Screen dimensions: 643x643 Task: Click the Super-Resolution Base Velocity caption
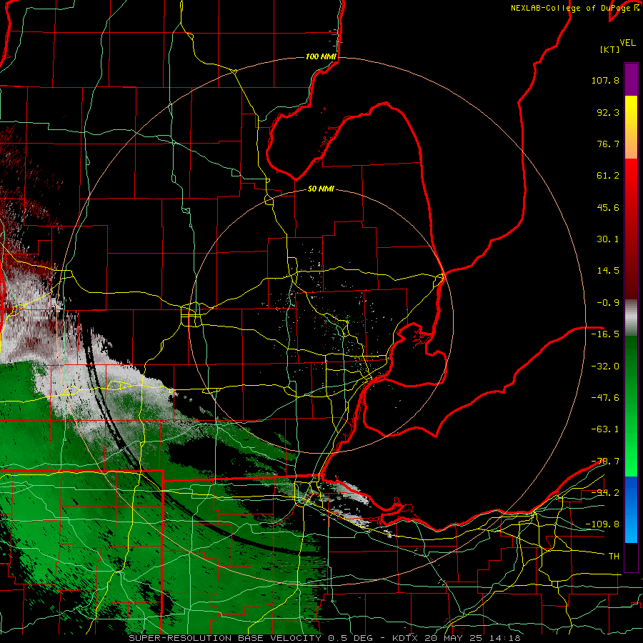(x=324, y=638)
